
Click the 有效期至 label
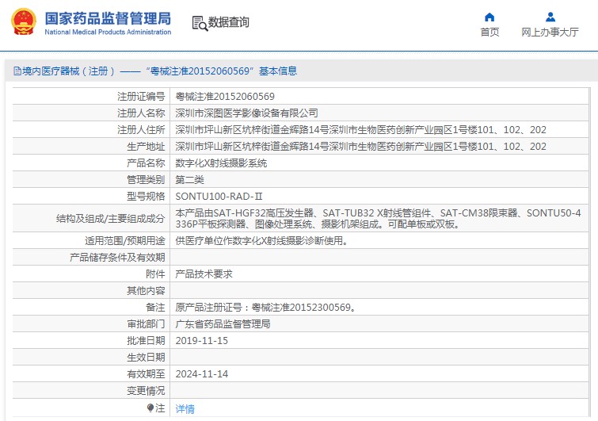point(146,374)
